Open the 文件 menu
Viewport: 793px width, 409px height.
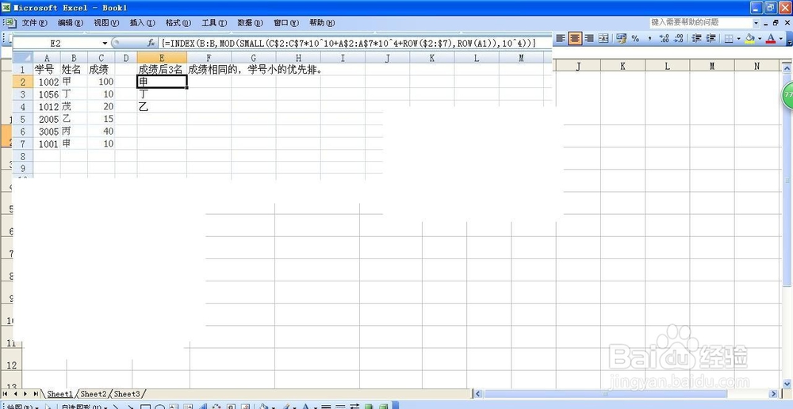click(34, 23)
